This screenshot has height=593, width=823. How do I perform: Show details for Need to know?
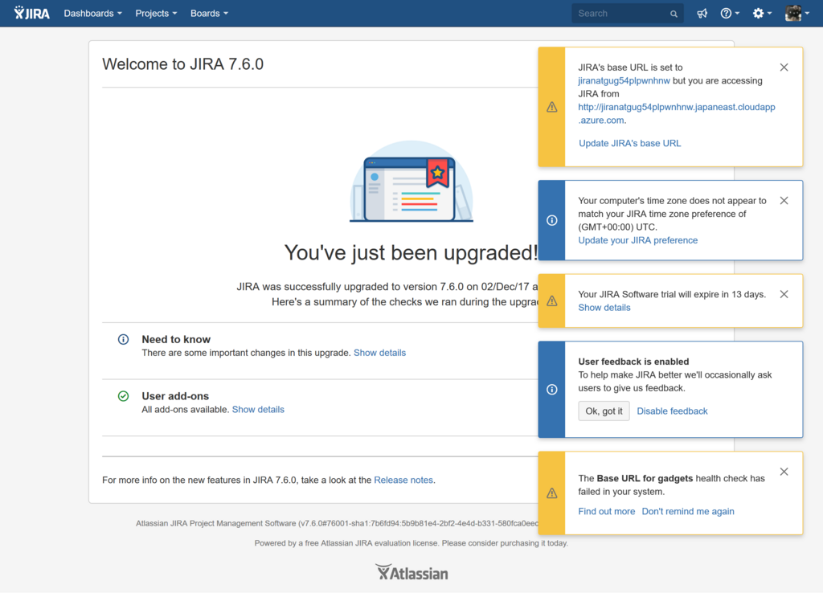pyautogui.click(x=379, y=353)
